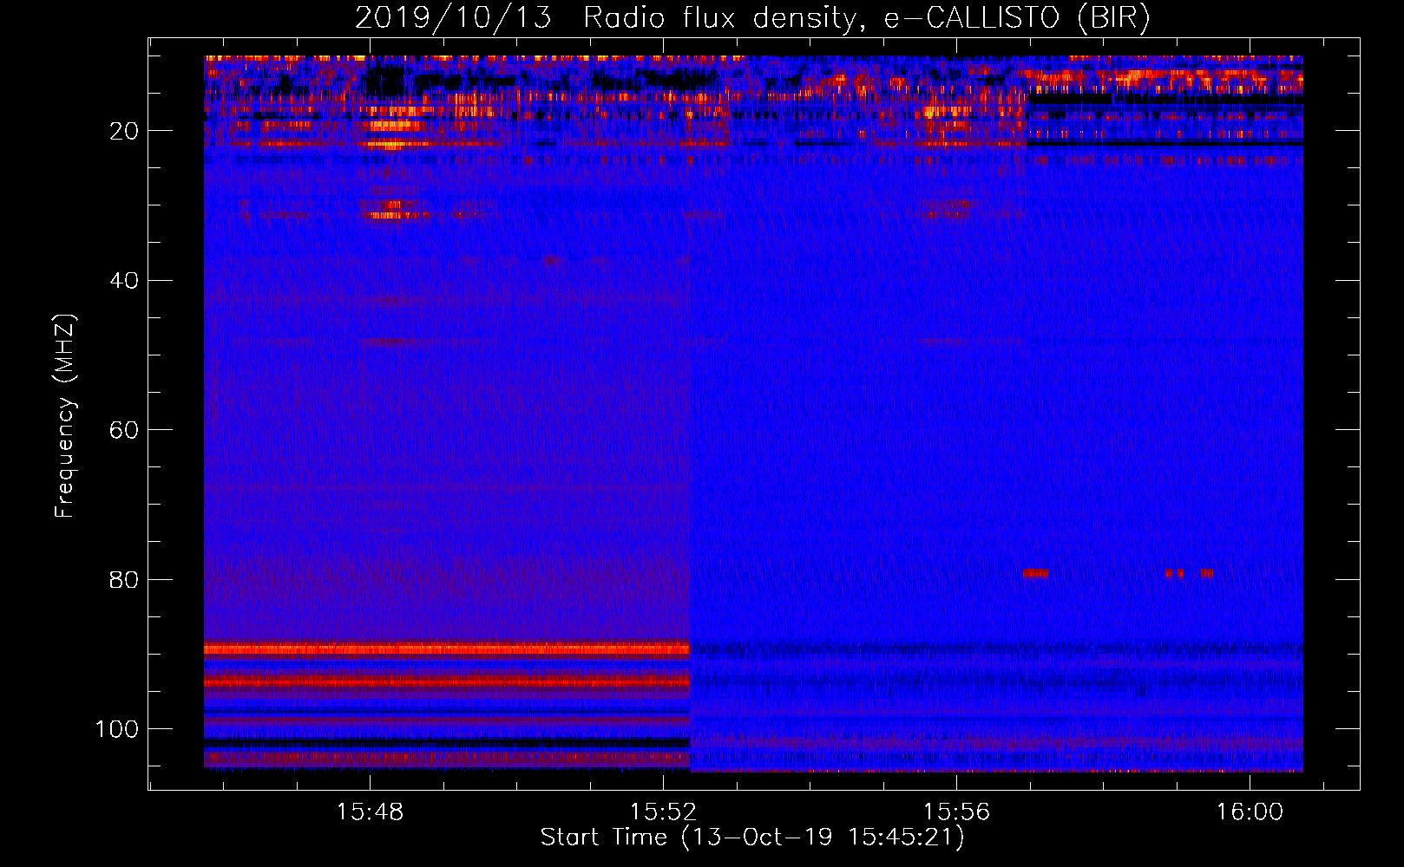
Task: Click the "Frequency (MHZ)" axis label
Action: [x=65, y=415]
